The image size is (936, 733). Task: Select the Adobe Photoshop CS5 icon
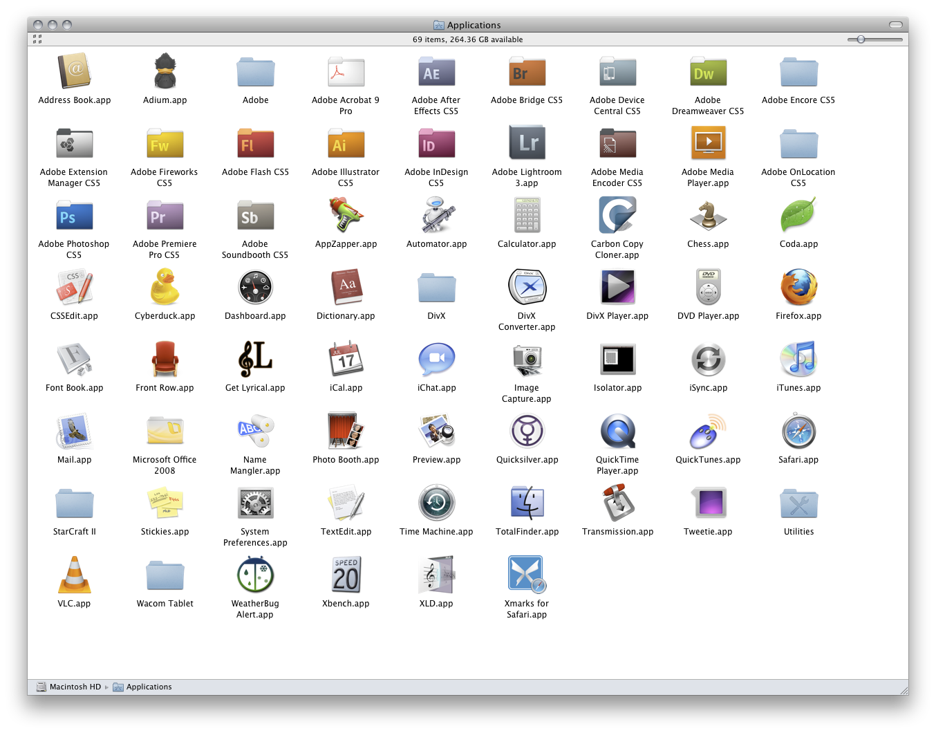(74, 216)
